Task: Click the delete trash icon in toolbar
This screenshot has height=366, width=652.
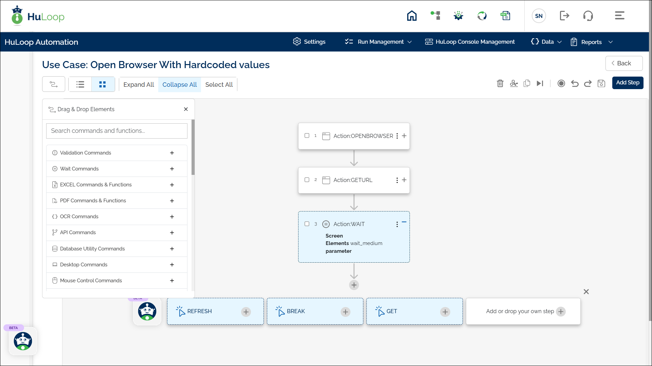Action: 500,83
